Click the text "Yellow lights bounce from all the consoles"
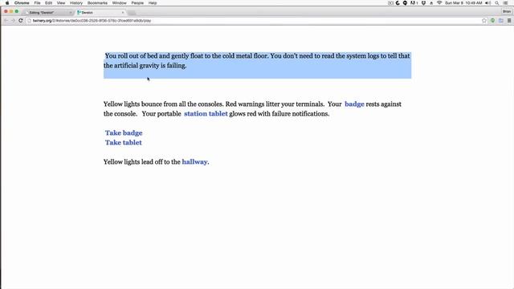Screen dimensions: 514x289 [x=163, y=104]
